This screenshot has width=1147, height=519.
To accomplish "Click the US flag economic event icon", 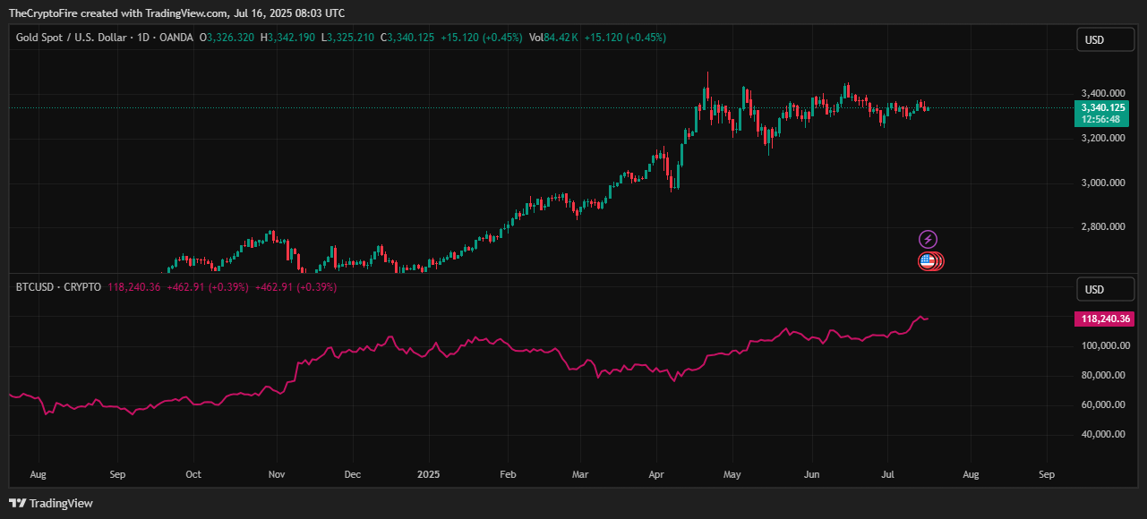I will tap(928, 261).
